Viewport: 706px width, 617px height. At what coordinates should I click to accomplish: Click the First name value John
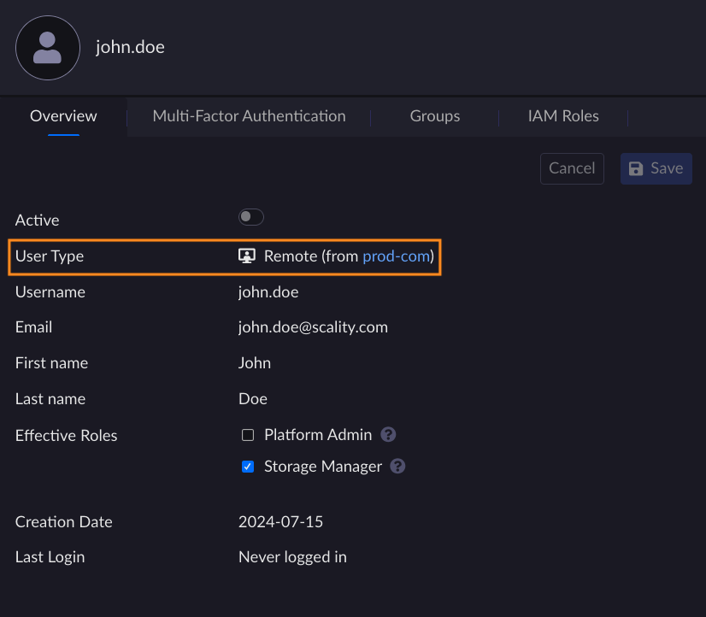pos(255,363)
